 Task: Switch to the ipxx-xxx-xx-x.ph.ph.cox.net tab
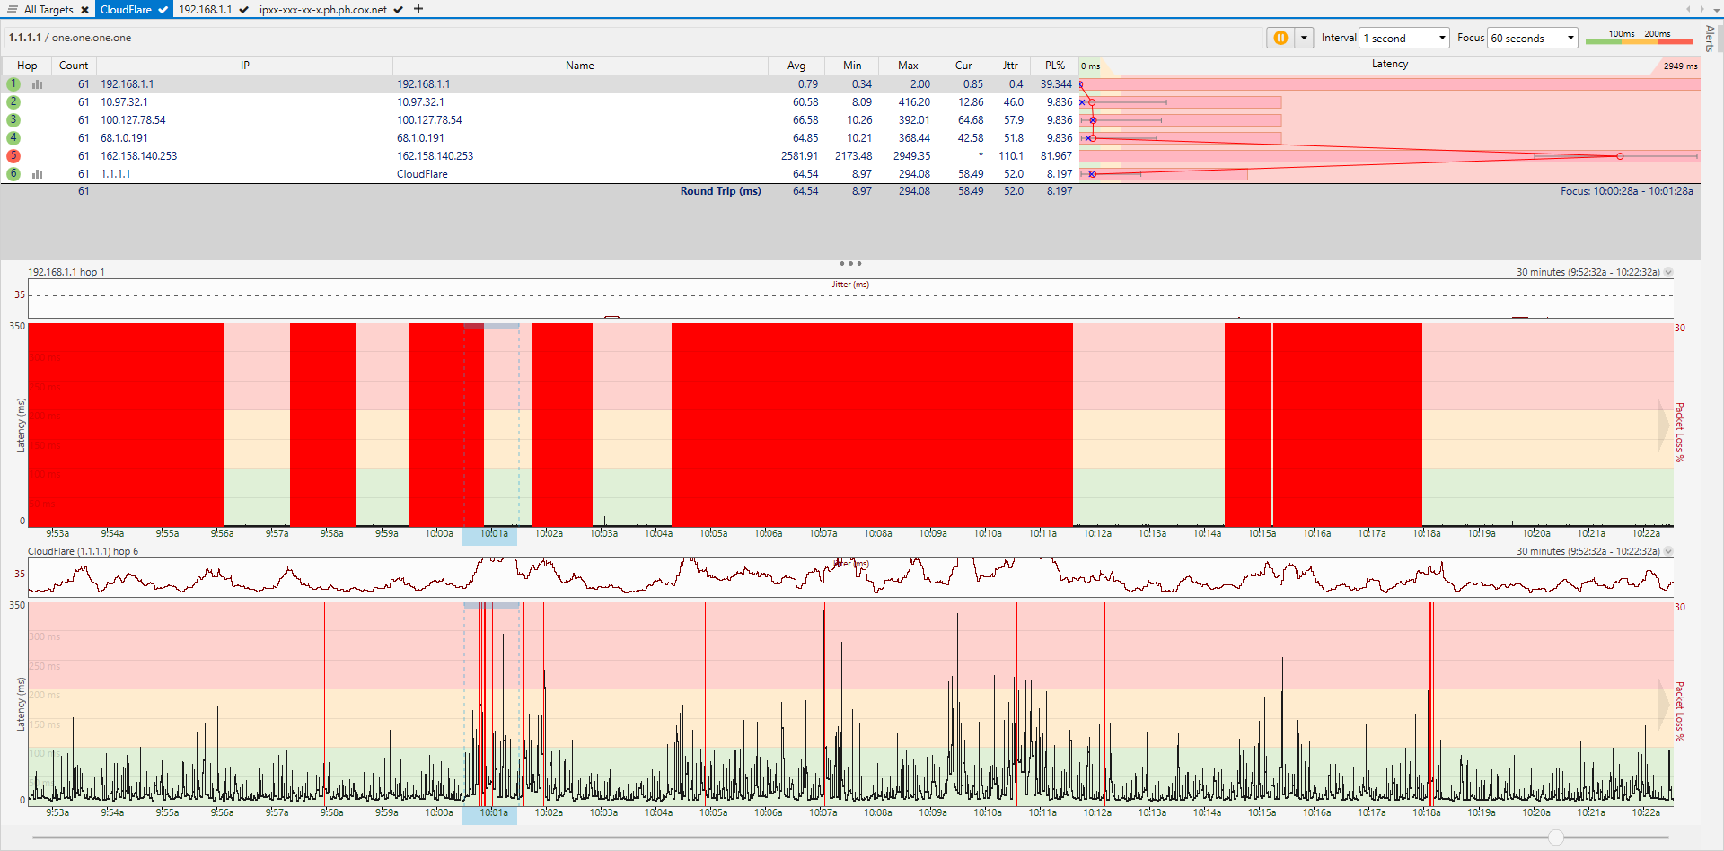[x=323, y=10]
